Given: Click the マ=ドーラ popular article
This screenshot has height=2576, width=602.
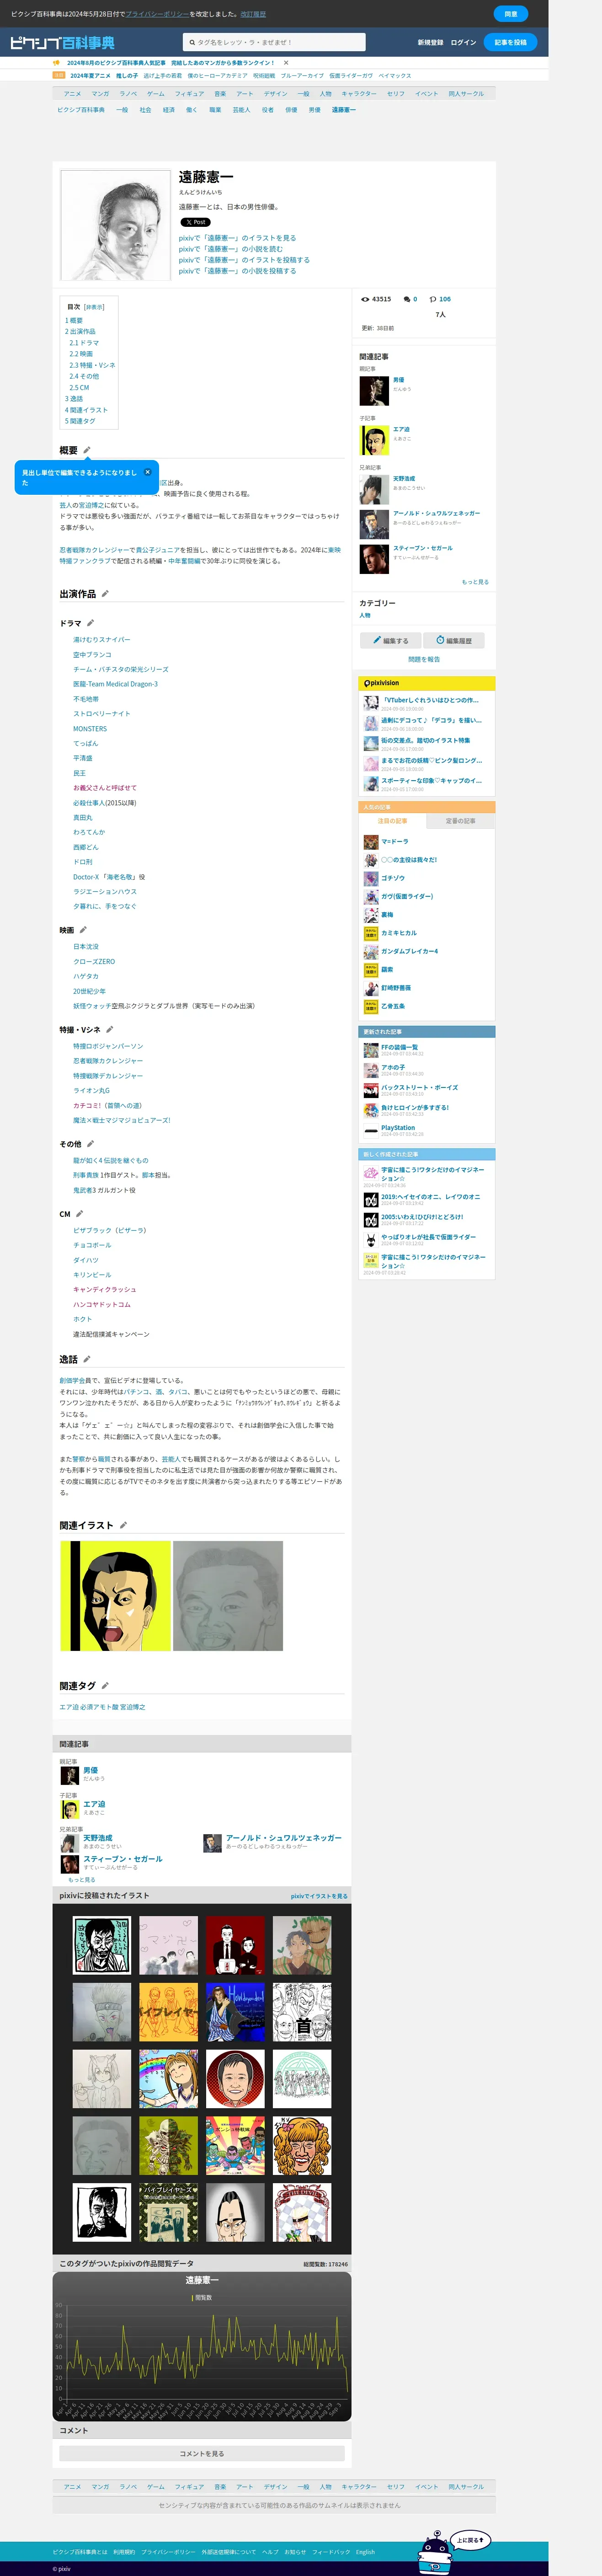Looking at the screenshot, I should (x=394, y=841).
